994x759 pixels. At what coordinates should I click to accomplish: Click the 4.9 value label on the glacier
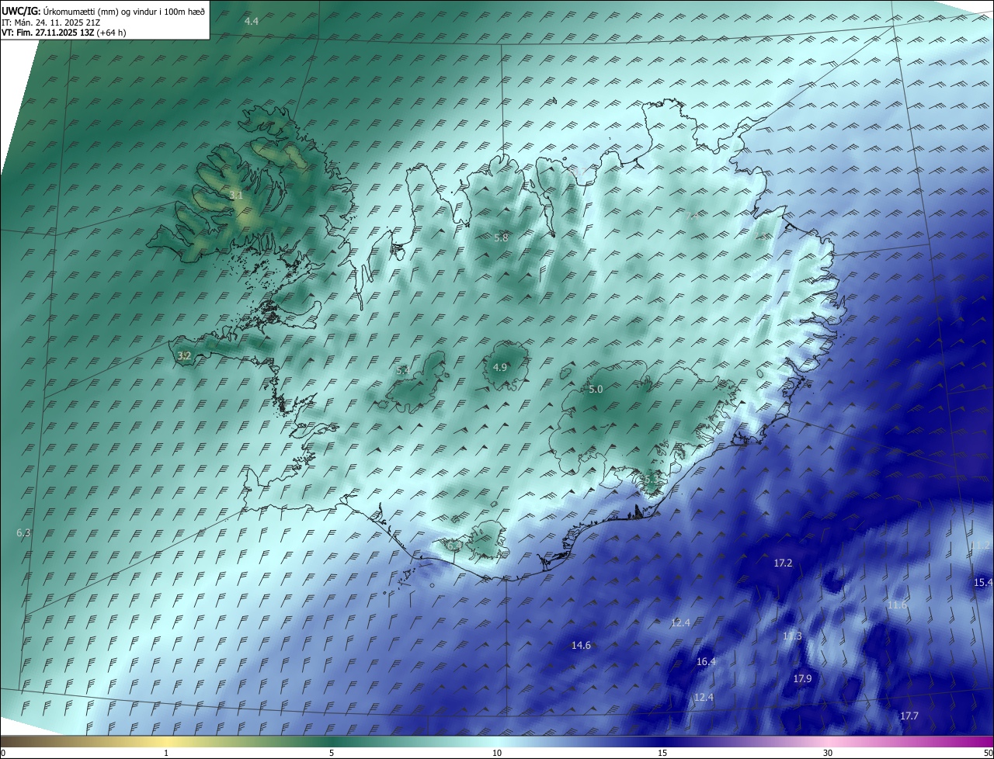[x=500, y=367]
